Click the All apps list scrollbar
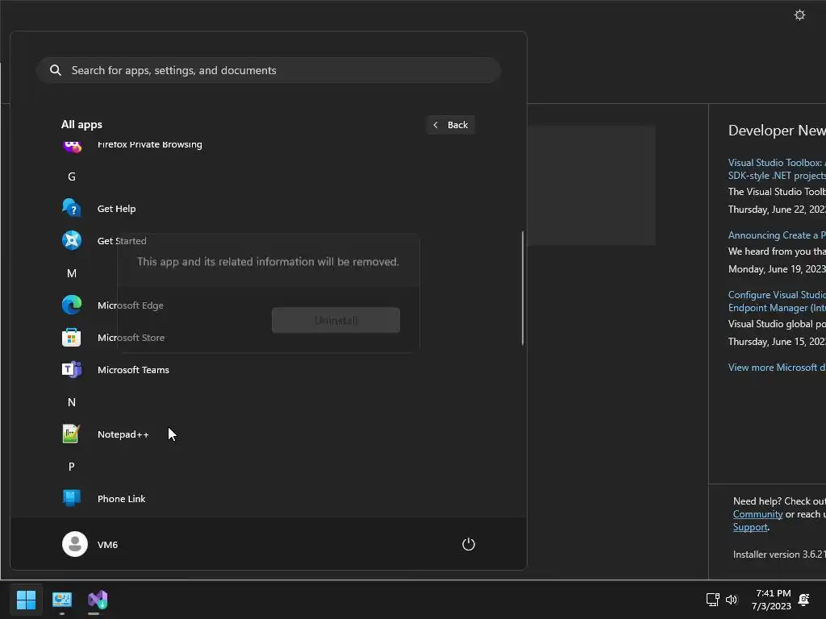The width and height of the screenshot is (826, 619). tap(523, 288)
